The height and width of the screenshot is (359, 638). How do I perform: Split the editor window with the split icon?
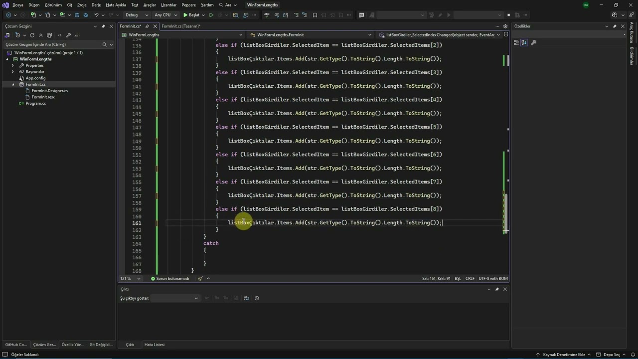506,34
